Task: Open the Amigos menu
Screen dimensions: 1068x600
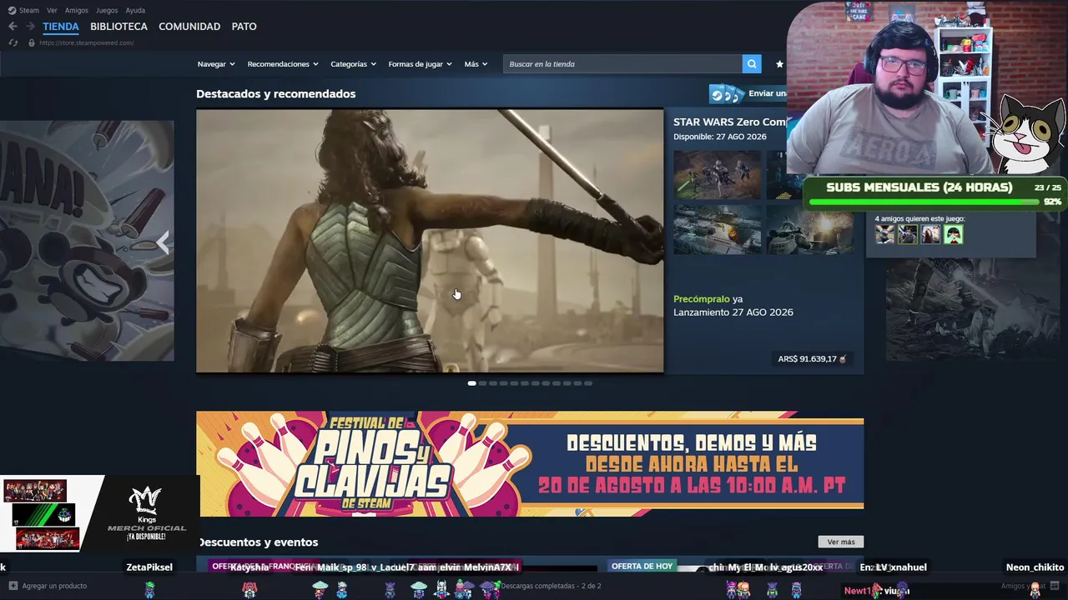Action: (77, 10)
